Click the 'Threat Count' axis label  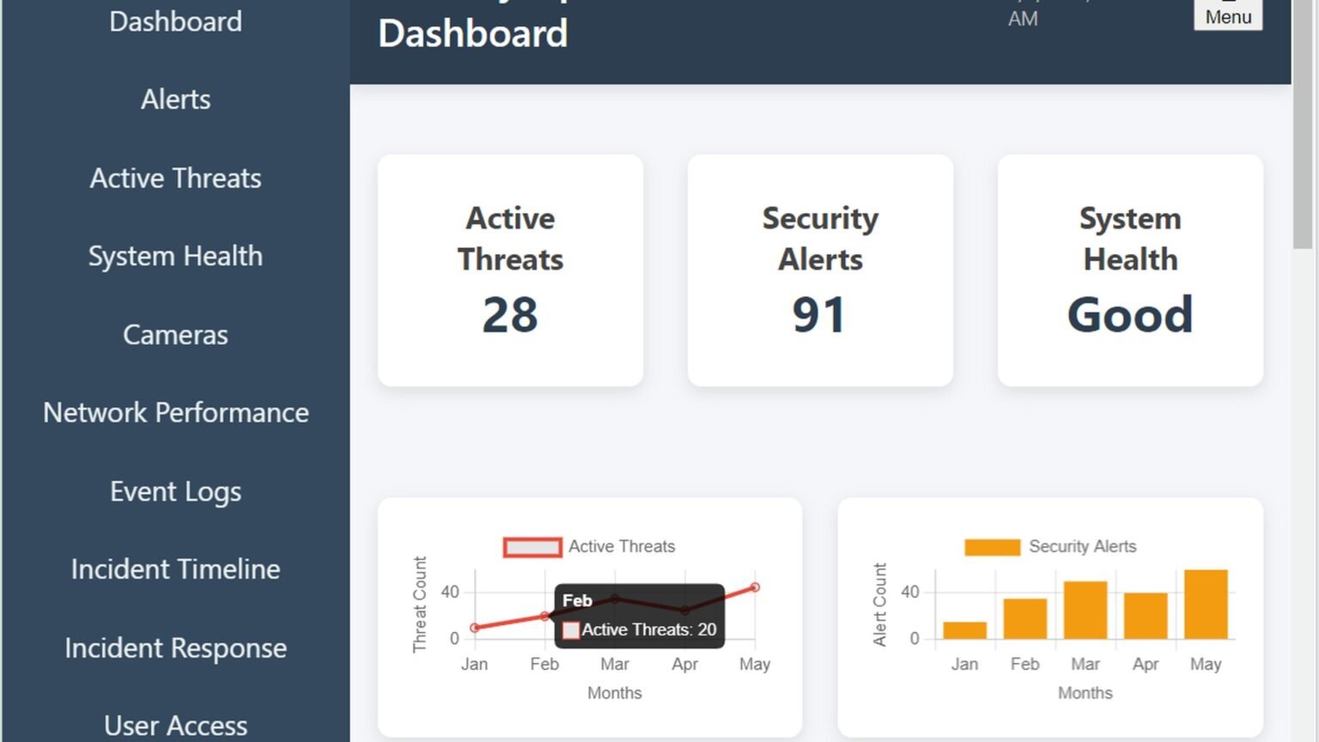pyautogui.click(x=420, y=605)
